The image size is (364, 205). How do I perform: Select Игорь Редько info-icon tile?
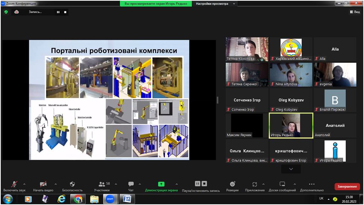pos(335,151)
